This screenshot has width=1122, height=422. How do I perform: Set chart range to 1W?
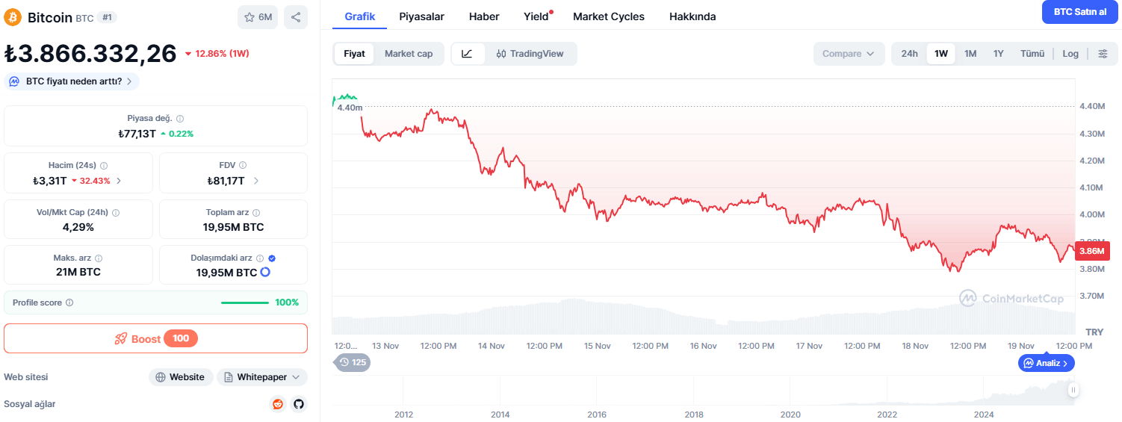tap(941, 54)
